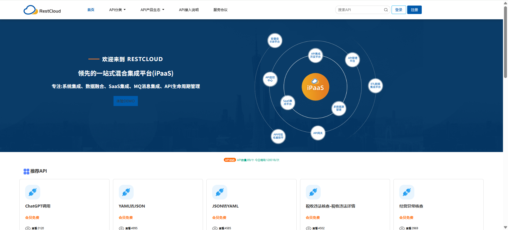Click the 注册 button
This screenshot has width=508, height=230.
[x=414, y=10]
